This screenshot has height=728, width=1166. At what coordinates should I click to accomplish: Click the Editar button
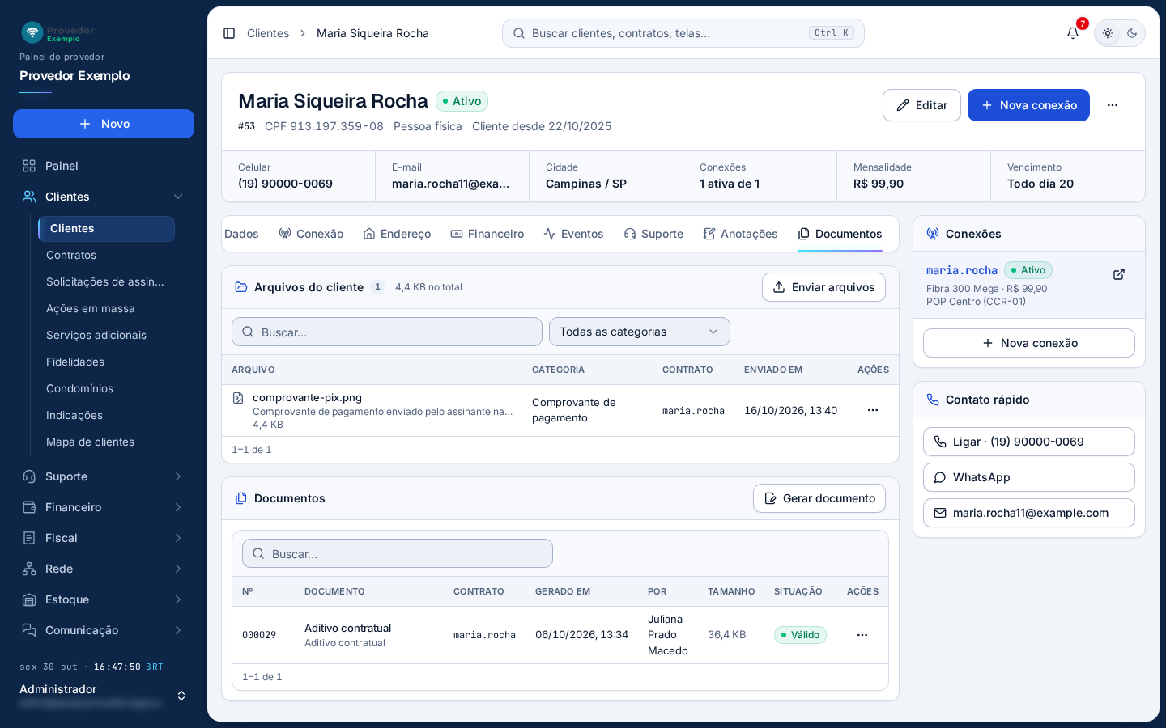921,105
